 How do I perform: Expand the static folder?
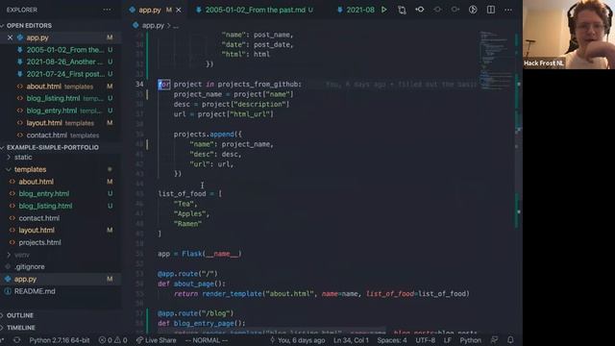23,158
